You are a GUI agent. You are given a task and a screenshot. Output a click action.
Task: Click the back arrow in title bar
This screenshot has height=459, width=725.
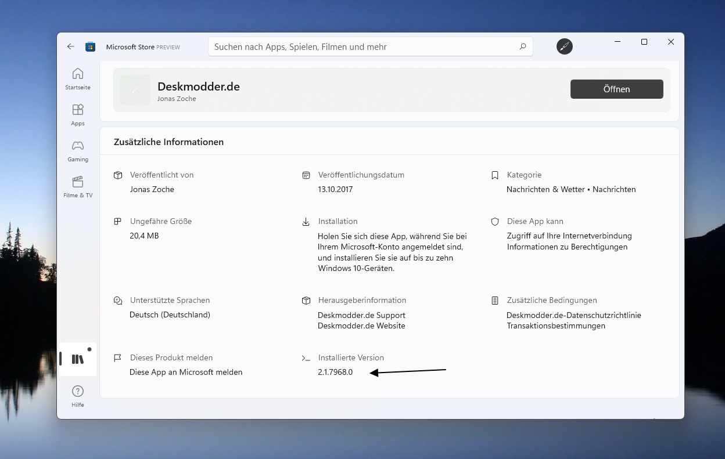point(71,46)
